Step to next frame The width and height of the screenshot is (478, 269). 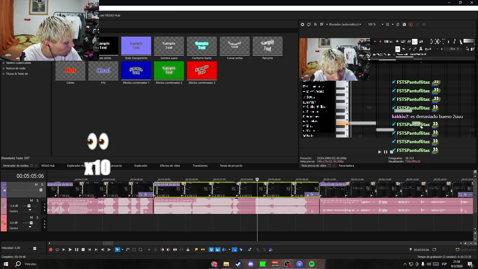pyautogui.click(x=109, y=250)
